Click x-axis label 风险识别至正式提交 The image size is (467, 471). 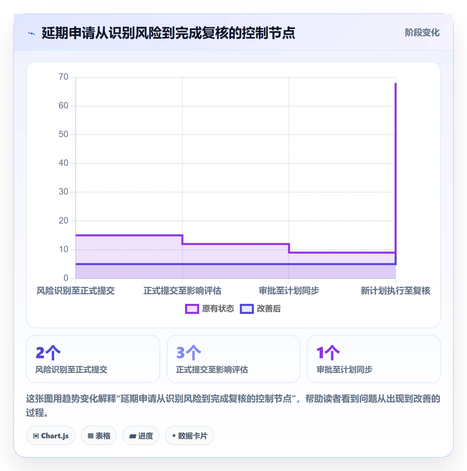(x=76, y=291)
